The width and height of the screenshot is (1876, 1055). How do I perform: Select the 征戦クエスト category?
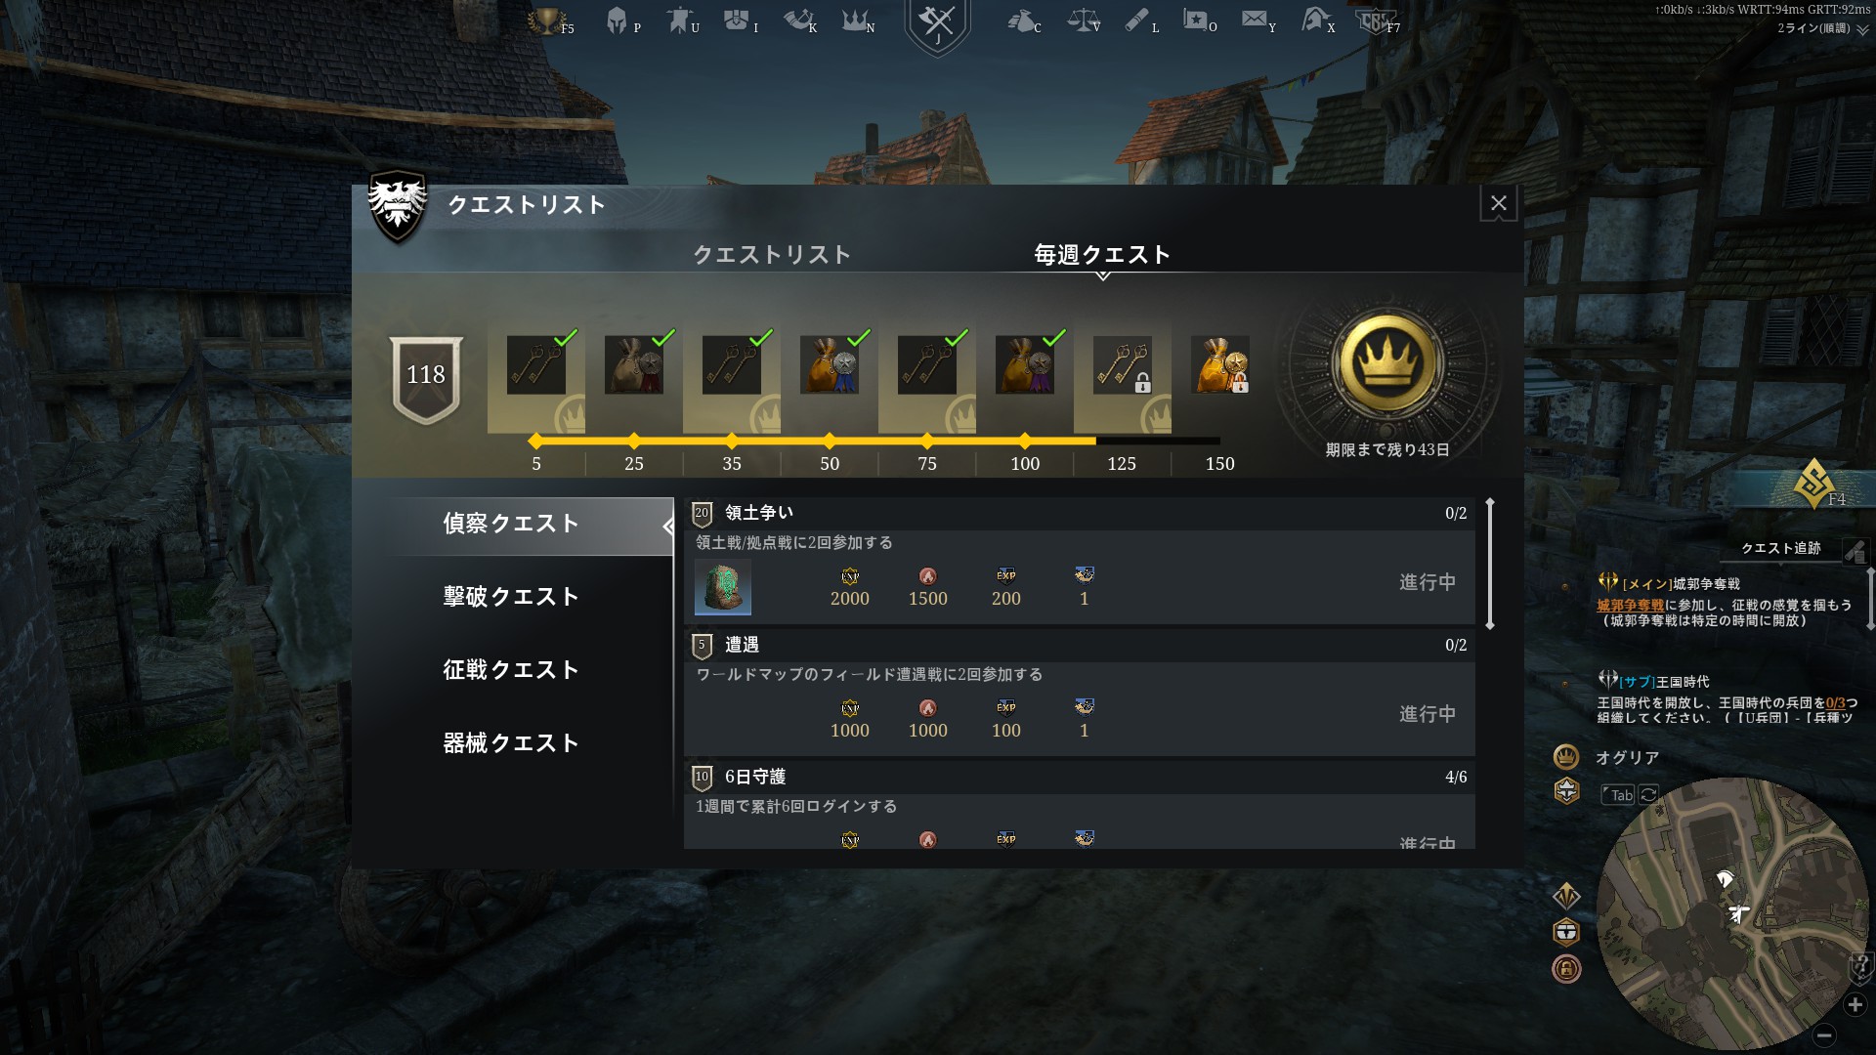point(511,670)
